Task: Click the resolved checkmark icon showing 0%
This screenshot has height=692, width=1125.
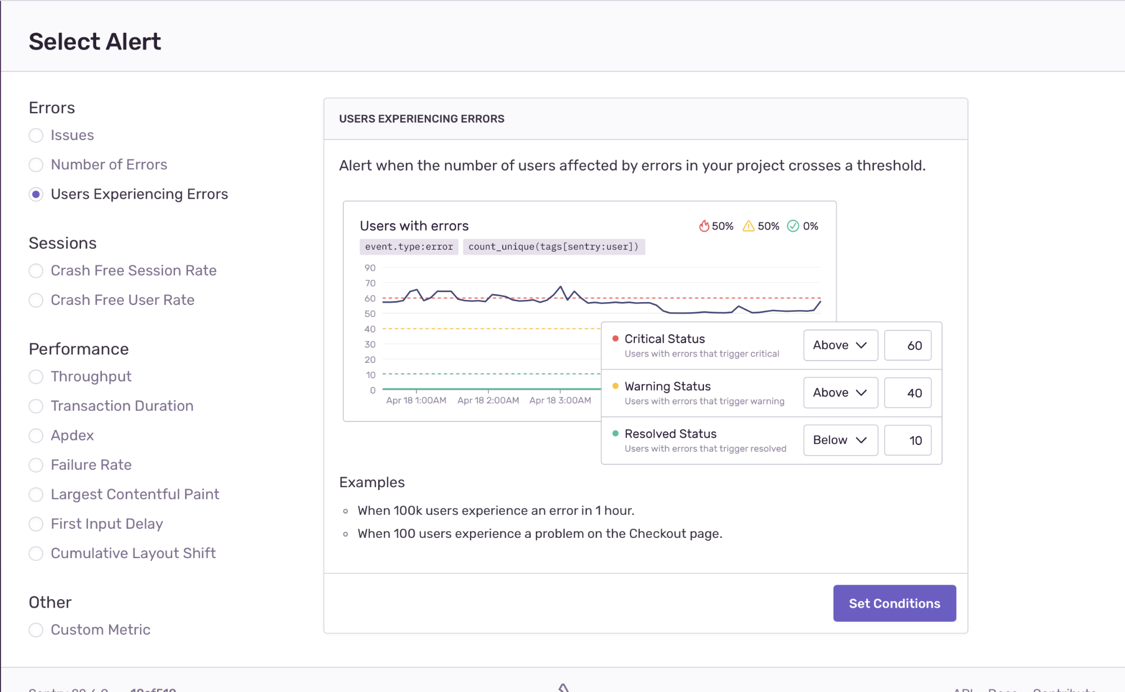Action: coord(793,226)
